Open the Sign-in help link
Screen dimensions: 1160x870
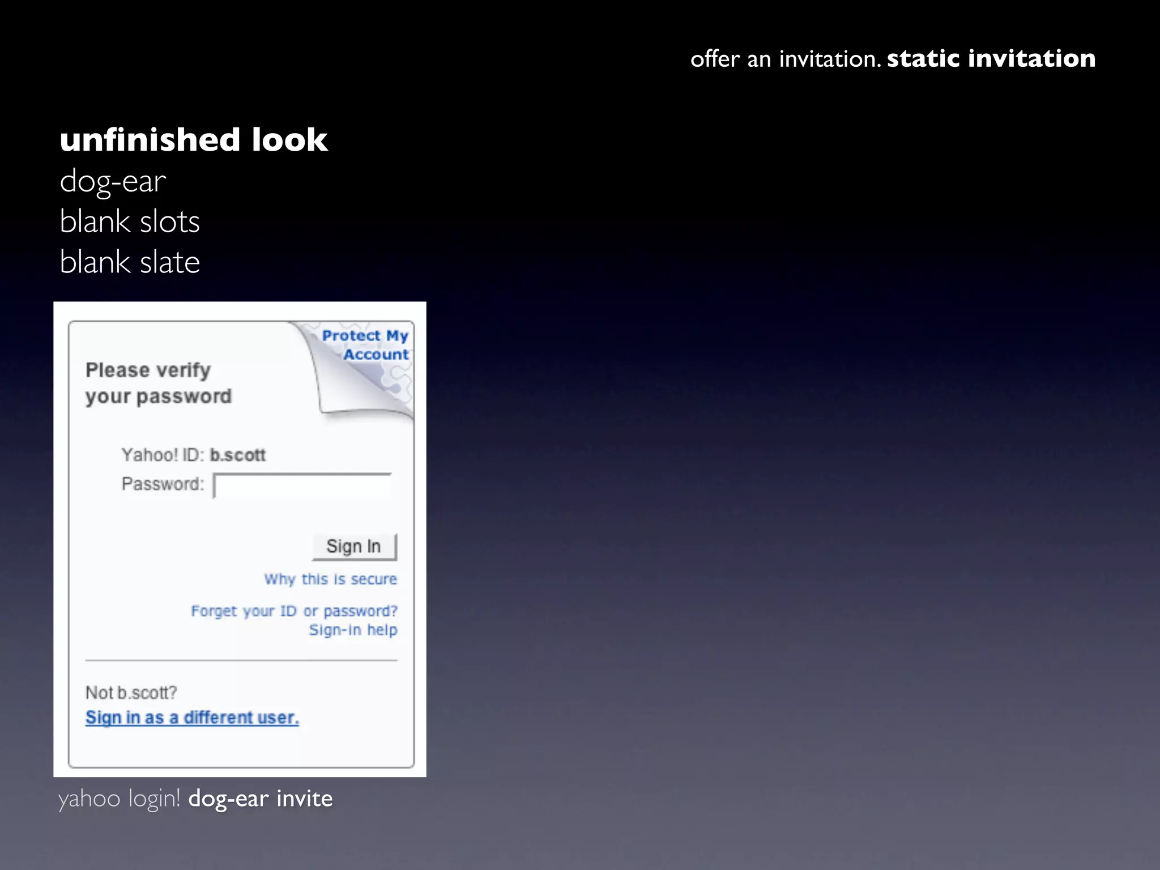[x=353, y=630]
